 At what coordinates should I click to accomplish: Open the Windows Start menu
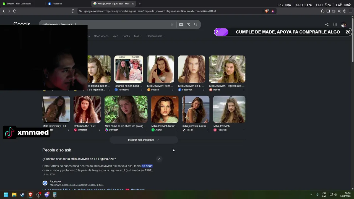(6, 195)
